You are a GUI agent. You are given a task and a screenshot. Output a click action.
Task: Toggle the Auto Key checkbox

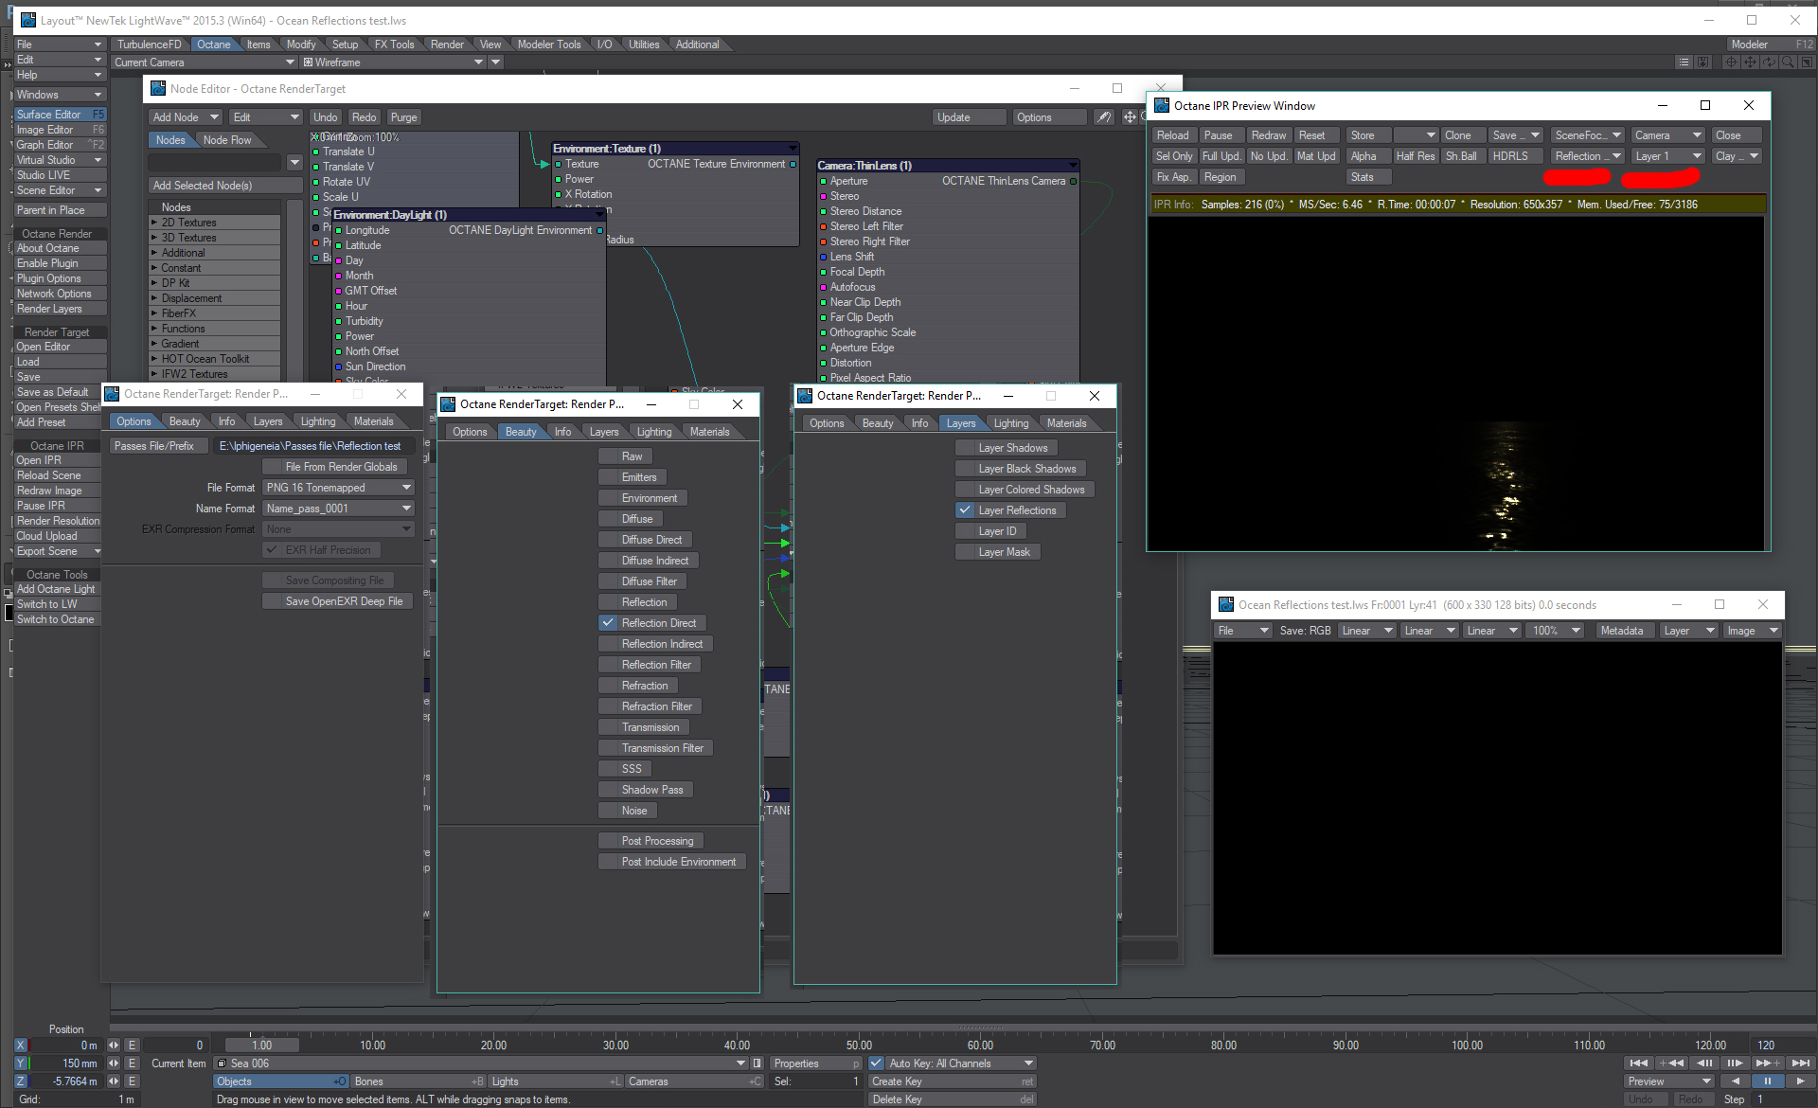point(876,1063)
